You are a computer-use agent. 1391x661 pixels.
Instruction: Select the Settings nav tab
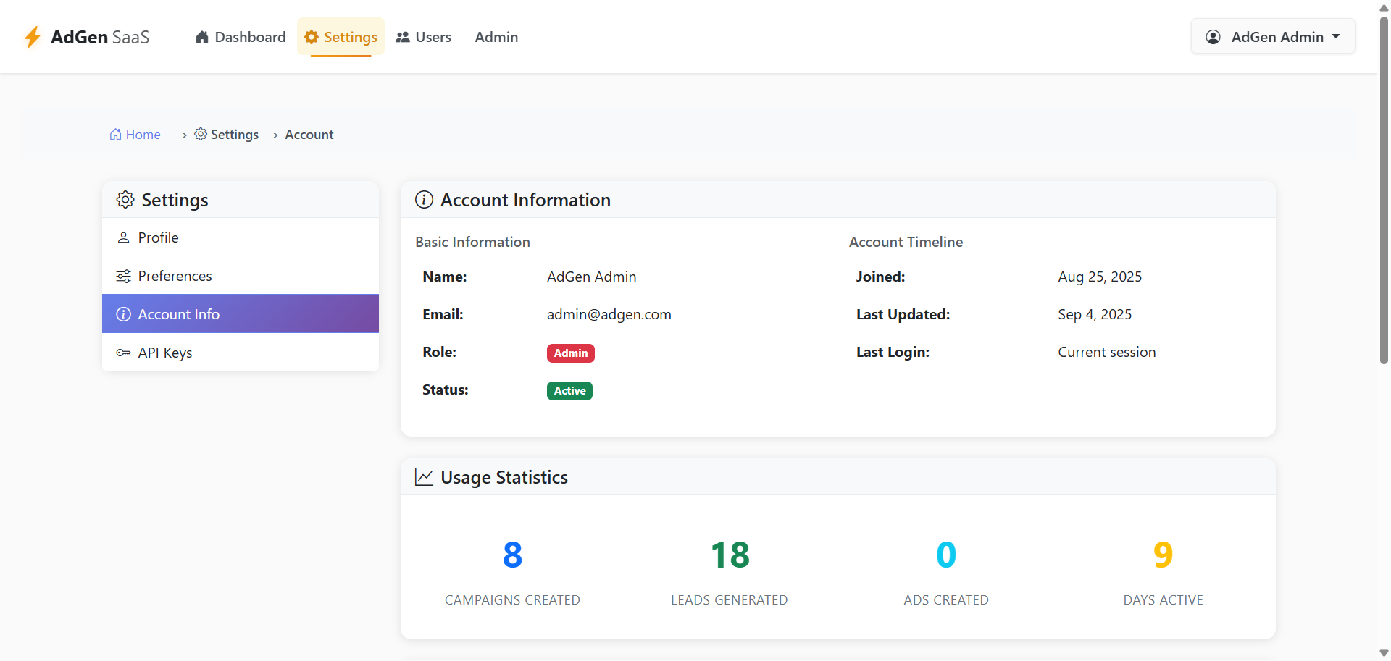(x=341, y=37)
